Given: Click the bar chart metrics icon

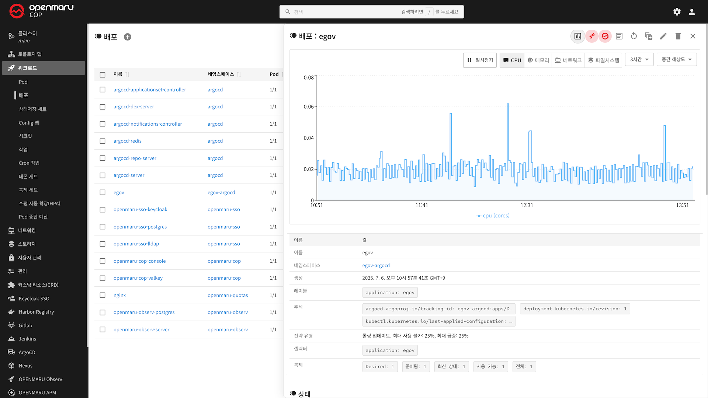Looking at the screenshot, I should tap(578, 36).
